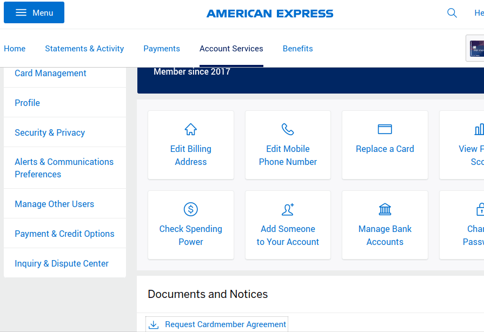Click the Replace a Card label

click(x=385, y=149)
